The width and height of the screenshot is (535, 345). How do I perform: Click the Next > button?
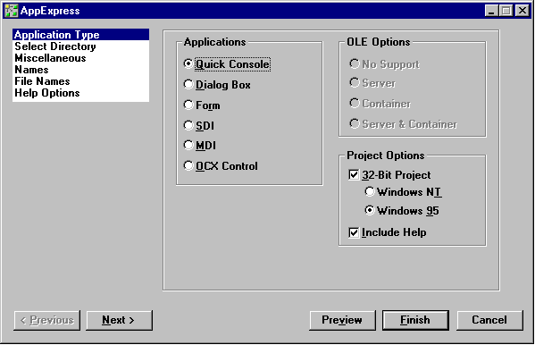pyautogui.click(x=119, y=320)
